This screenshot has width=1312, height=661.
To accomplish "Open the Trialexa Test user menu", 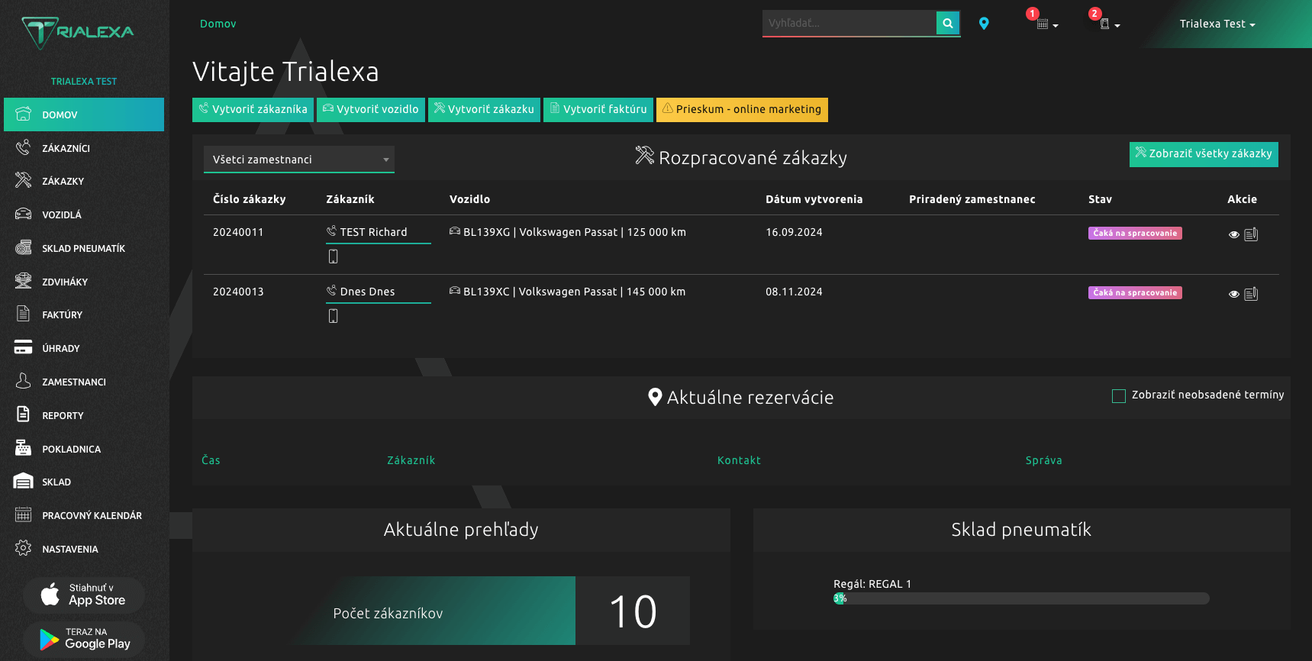I will point(1217,24).
